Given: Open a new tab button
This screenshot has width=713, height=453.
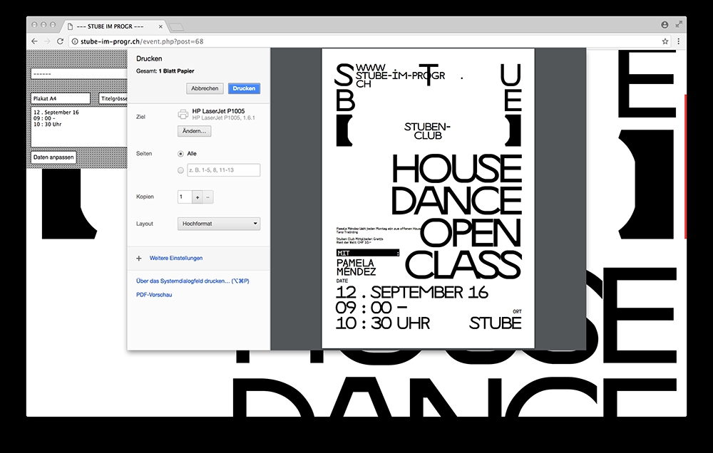Looking at the screenshot, I should 176,27.
